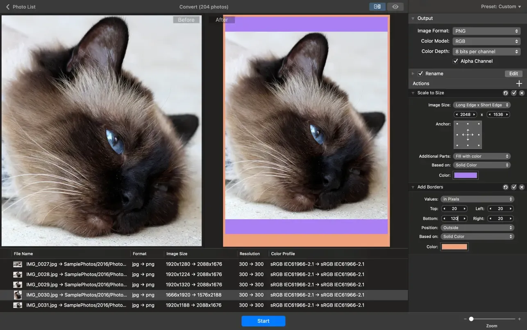Open Long Edge x Short Edge dropdown
527x330 pixels.
482,105
